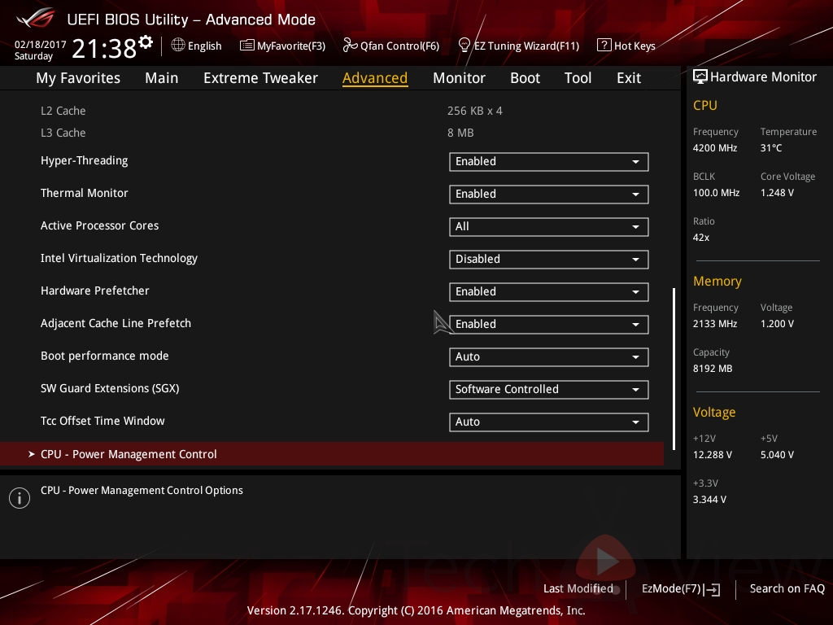
Task: Open the Extreme Tweaker tab
Action: (260, 78)
